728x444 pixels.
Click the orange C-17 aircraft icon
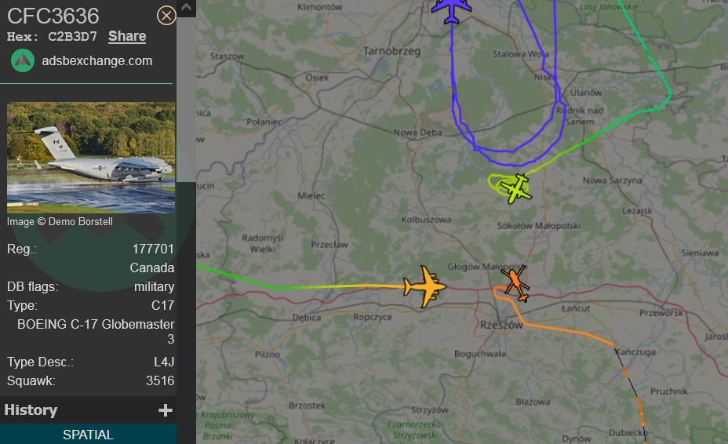pyautogui.click(x=425, y=286)
